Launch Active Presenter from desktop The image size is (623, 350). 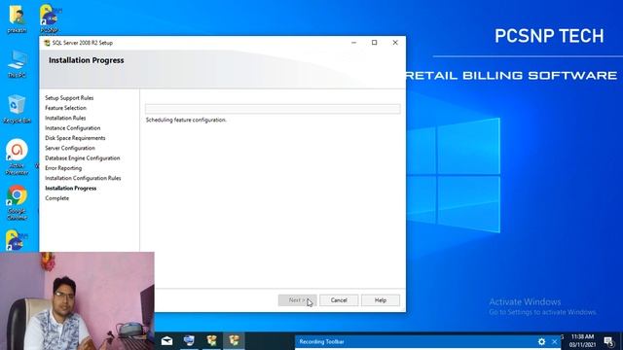coord(18,157)
